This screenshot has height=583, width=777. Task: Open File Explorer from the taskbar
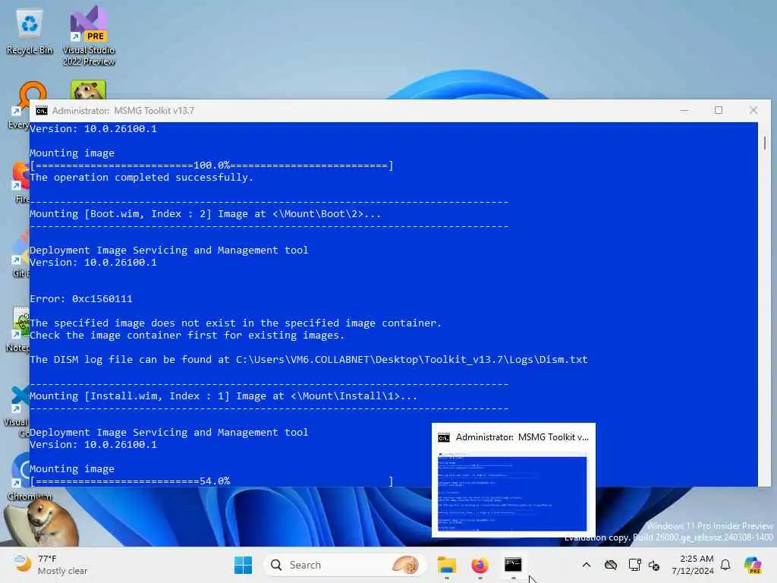click(x=446, y=565)
